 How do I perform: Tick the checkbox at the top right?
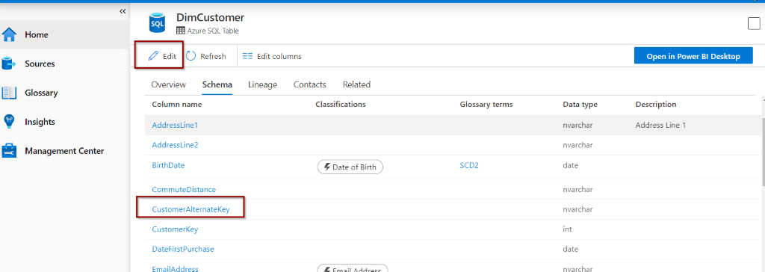click(754, 23)
